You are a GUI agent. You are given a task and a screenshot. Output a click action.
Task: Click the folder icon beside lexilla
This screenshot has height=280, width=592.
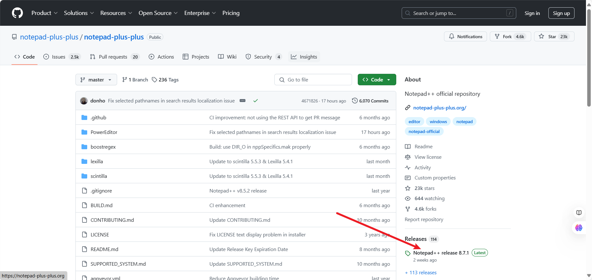tap(84, 161)
